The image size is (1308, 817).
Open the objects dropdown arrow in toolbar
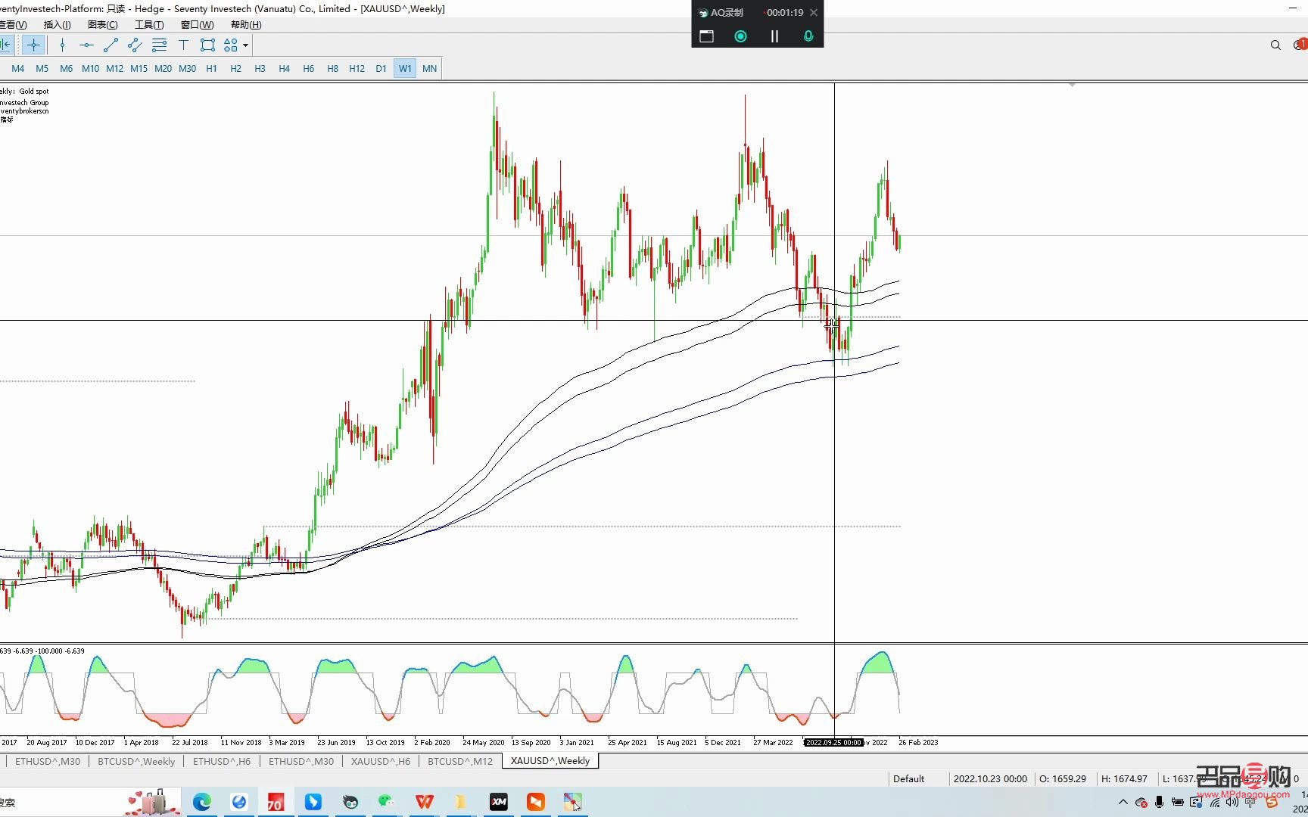tap(245, 45)
